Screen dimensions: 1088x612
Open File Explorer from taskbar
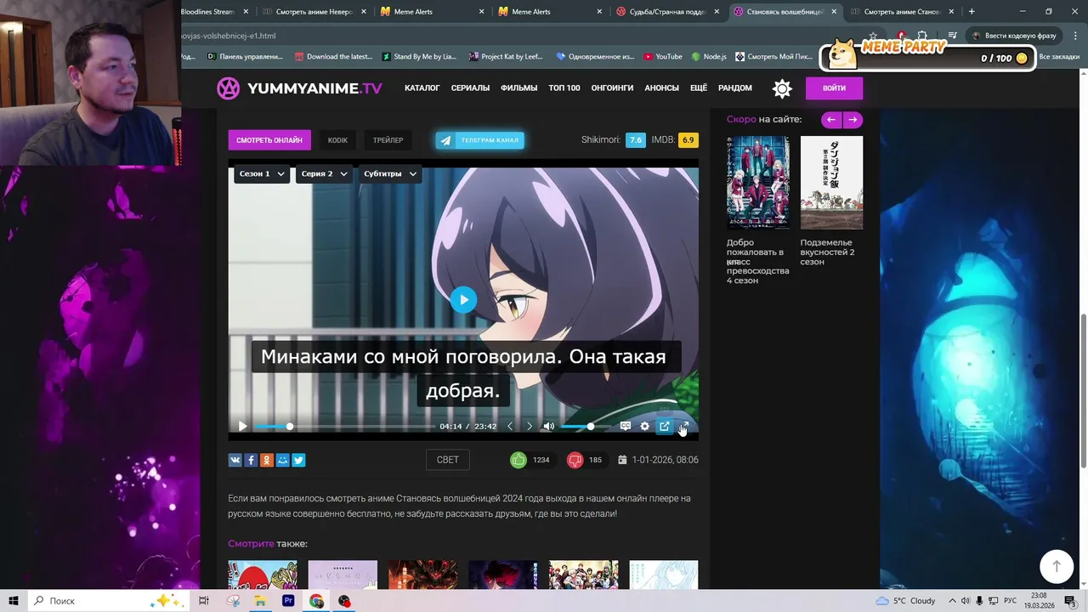[x=260, y=601]
